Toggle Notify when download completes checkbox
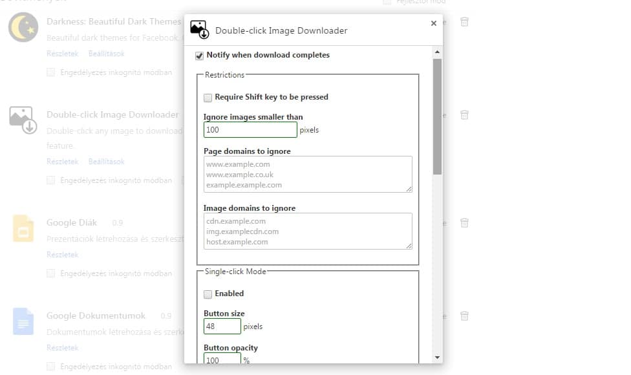The height and width of the screenshot is (375, 631). [199, 56]
